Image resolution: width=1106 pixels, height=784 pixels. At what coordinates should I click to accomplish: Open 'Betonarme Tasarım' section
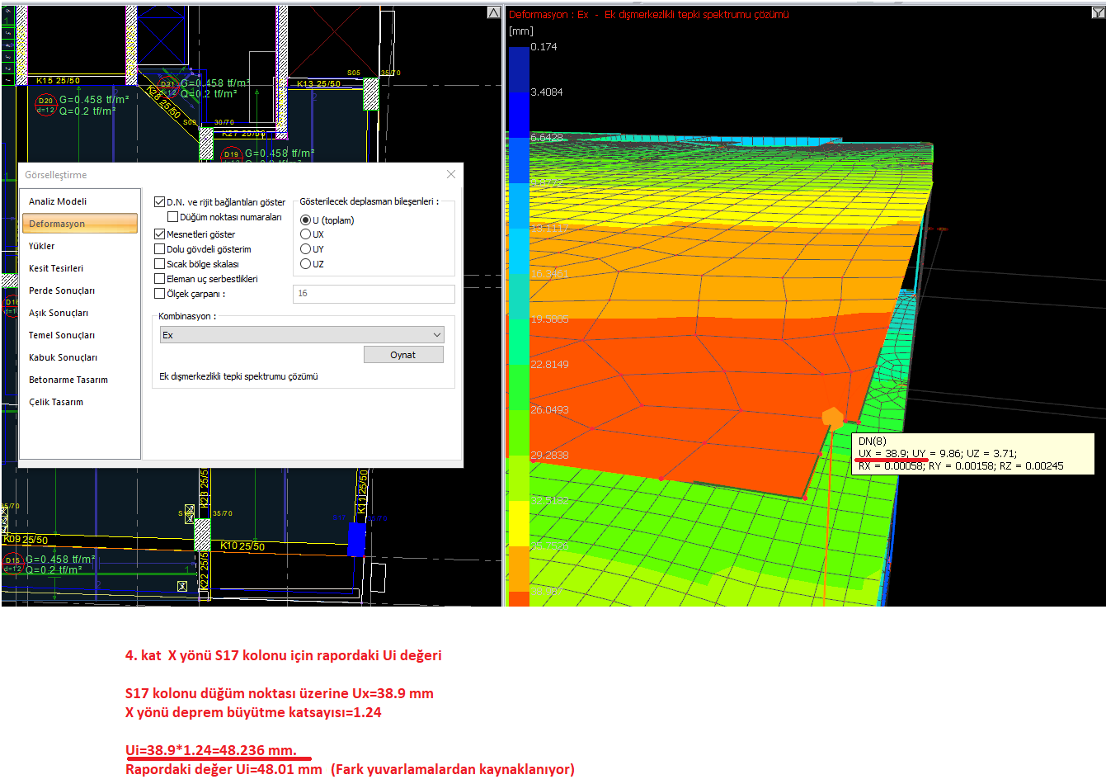tap(79, 380)
